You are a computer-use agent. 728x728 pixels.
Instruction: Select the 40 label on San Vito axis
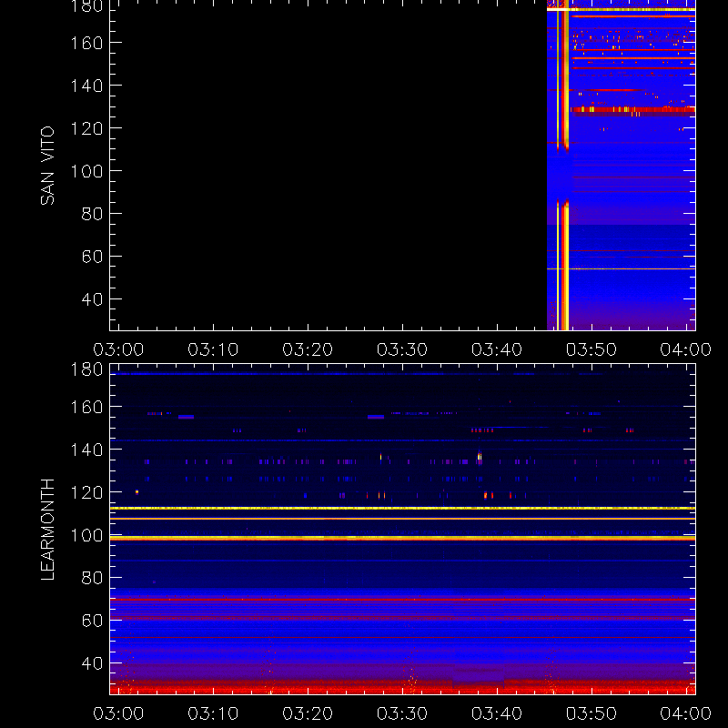click(x=92, y=299)
